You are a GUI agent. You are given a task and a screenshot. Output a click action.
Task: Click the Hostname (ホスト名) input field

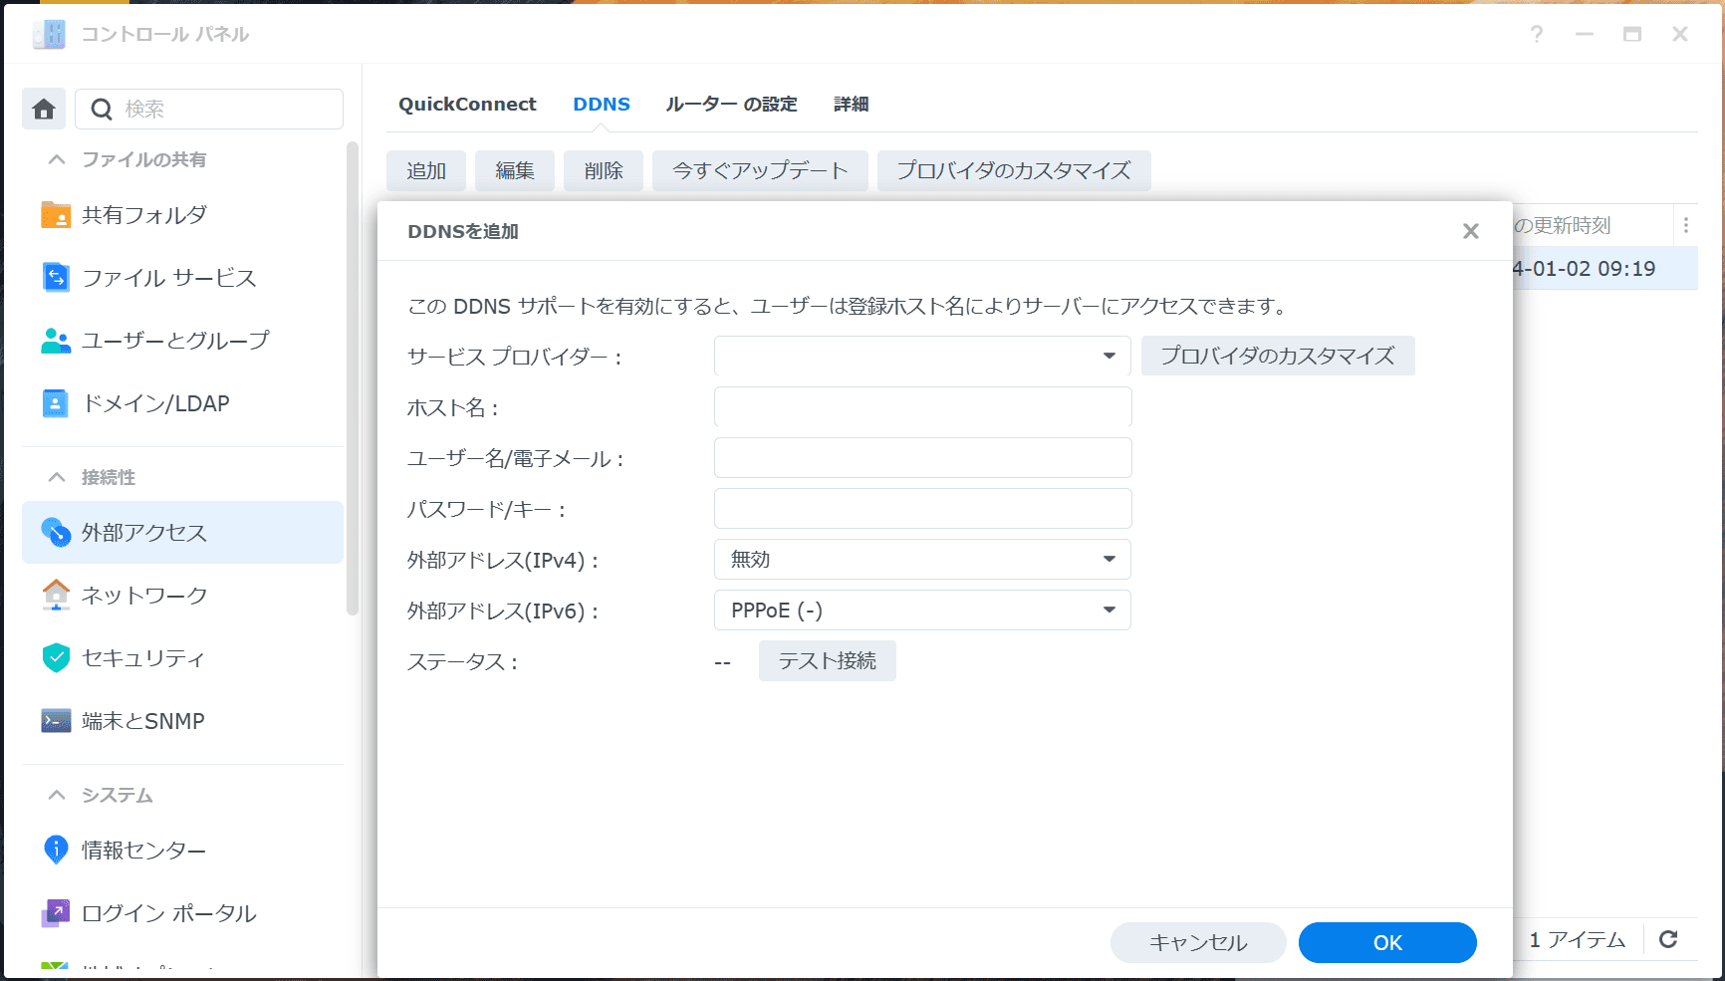click(922, 406)
